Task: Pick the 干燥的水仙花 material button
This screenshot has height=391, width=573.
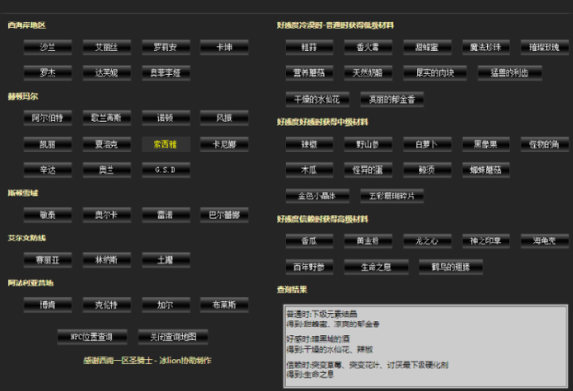Action: pyautogui.click(x=317, y=99)
